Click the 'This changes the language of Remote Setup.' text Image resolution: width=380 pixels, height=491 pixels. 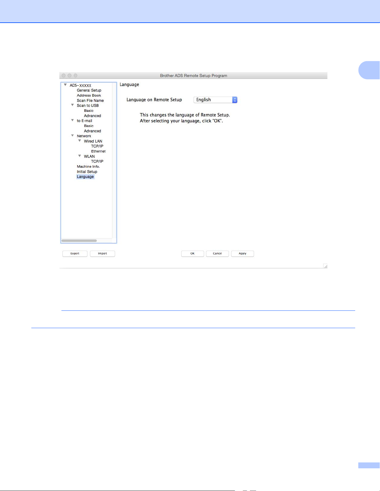click(185, 115)
